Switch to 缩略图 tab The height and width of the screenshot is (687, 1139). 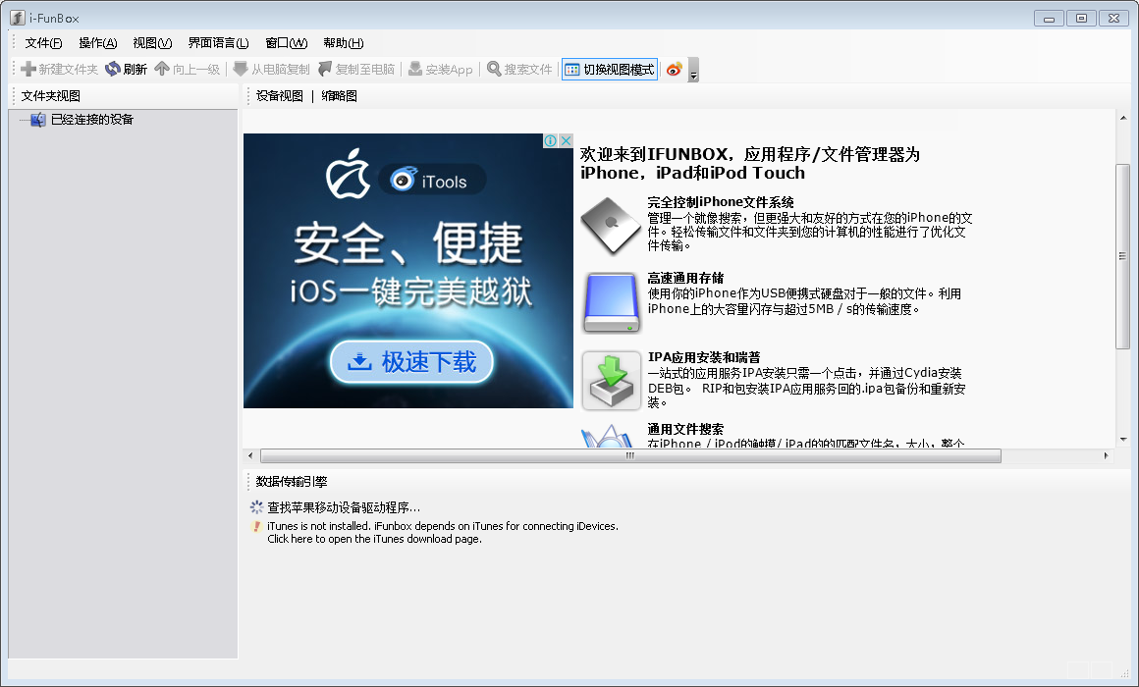pyautogui.click(x=339, y=96)
